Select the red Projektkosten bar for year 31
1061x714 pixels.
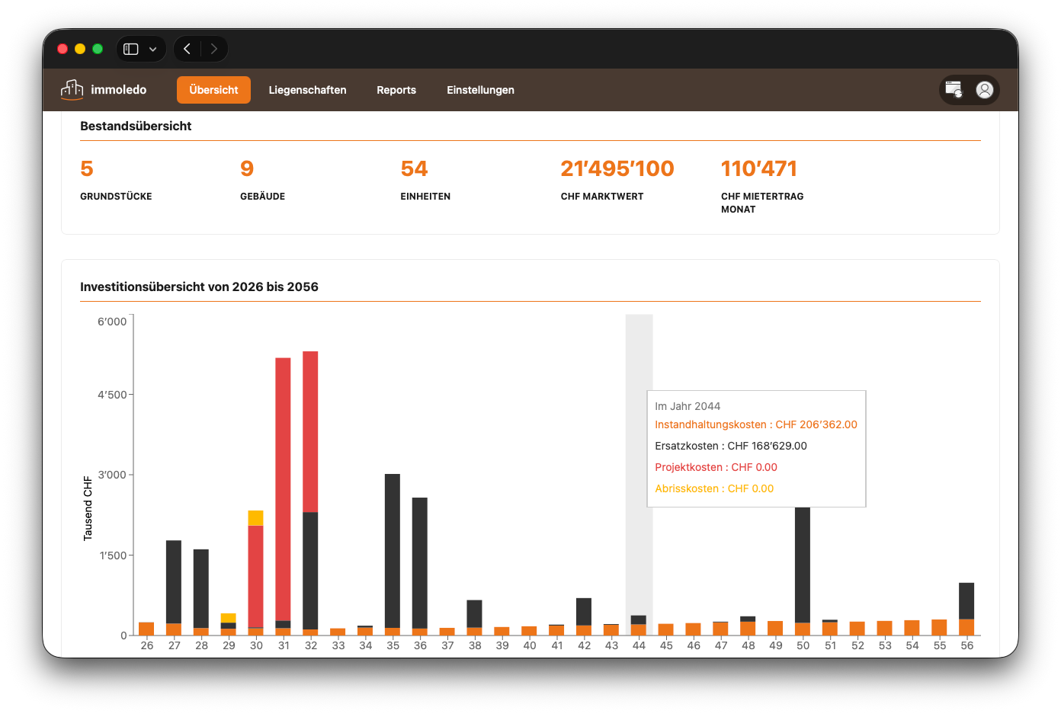[283, 489]
